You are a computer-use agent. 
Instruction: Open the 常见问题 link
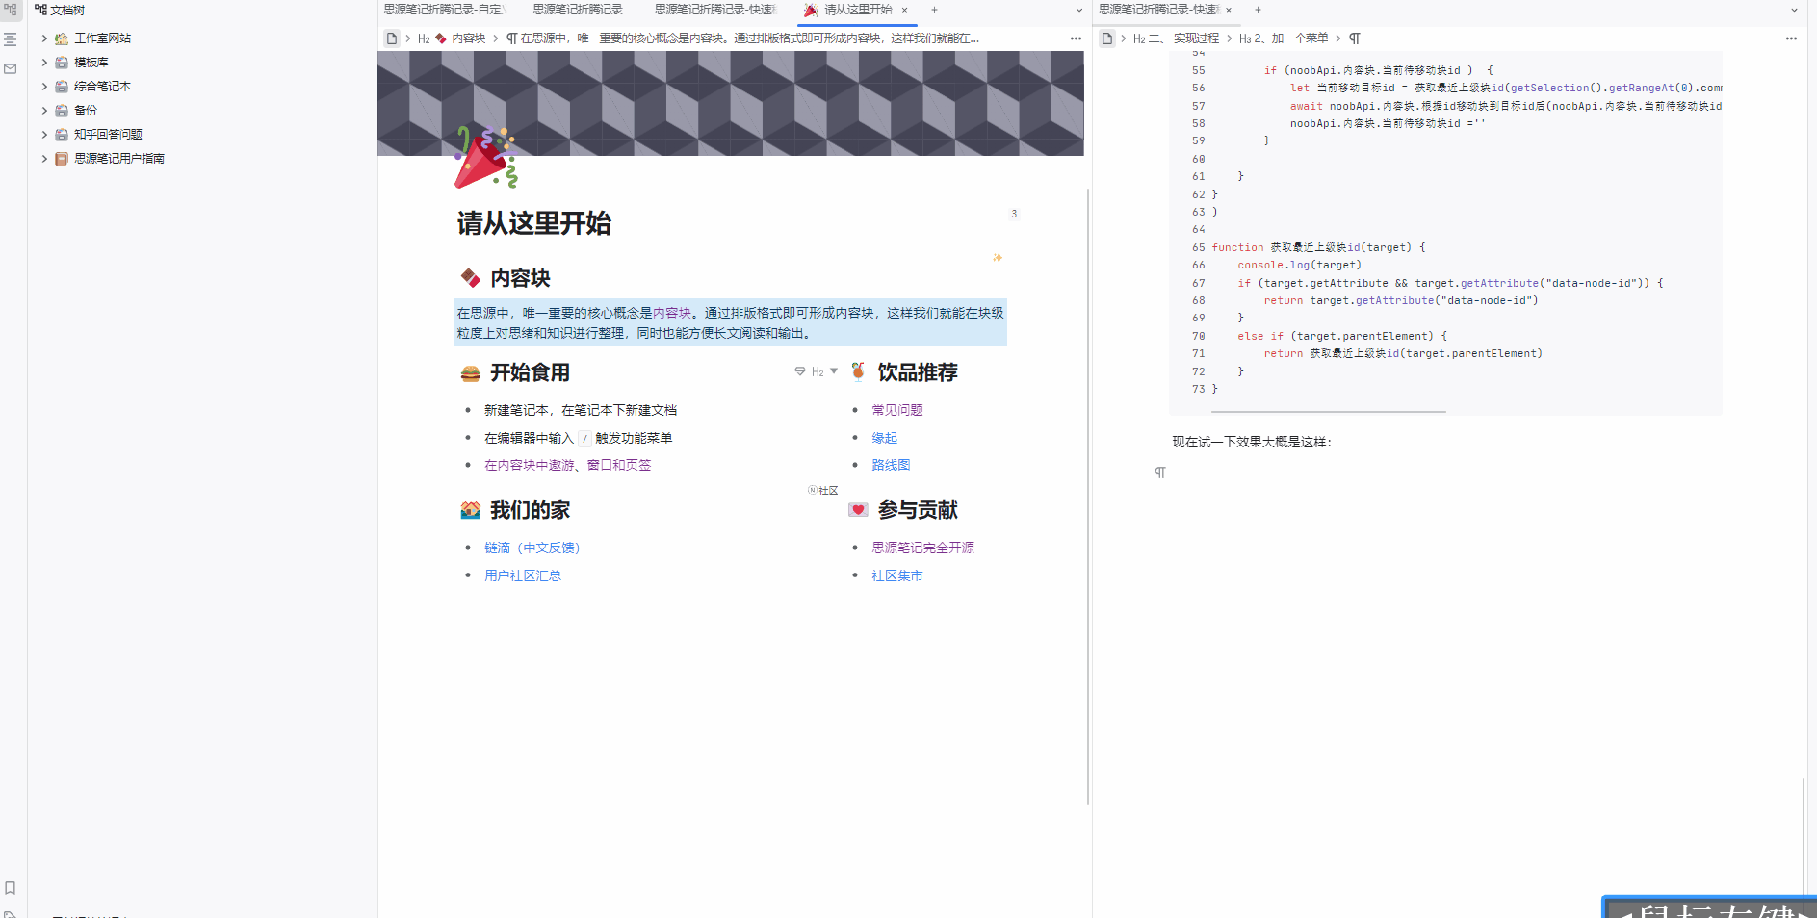coord(896,409)
